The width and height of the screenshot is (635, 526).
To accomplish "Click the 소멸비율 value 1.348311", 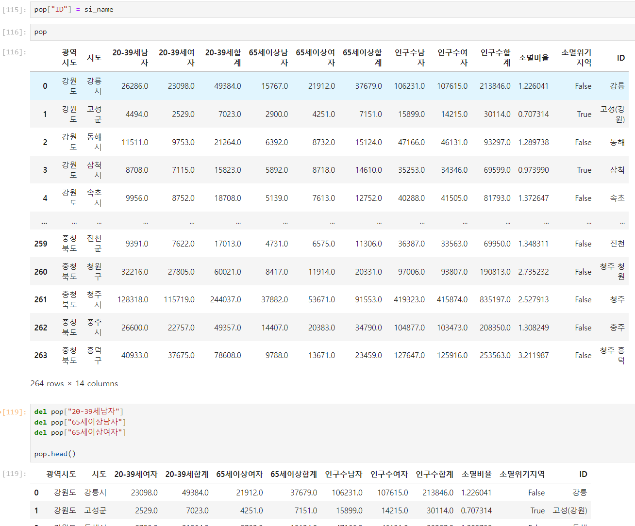I will pos(534,244).
